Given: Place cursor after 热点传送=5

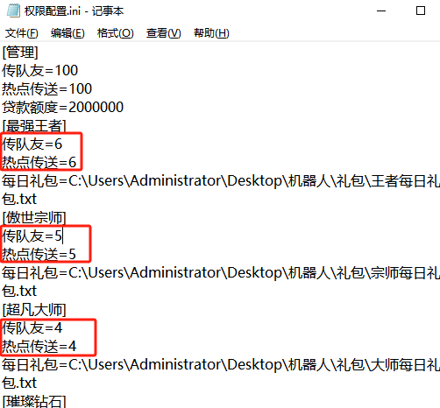Looking at the screenshot, I should (76, 254).
